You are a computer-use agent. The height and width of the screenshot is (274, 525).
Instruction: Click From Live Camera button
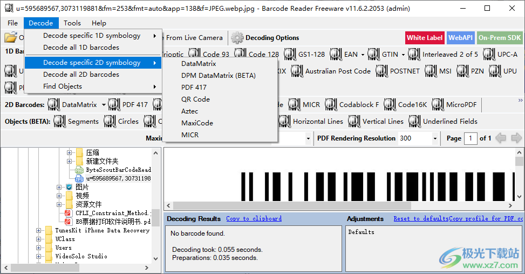[194, 38]
